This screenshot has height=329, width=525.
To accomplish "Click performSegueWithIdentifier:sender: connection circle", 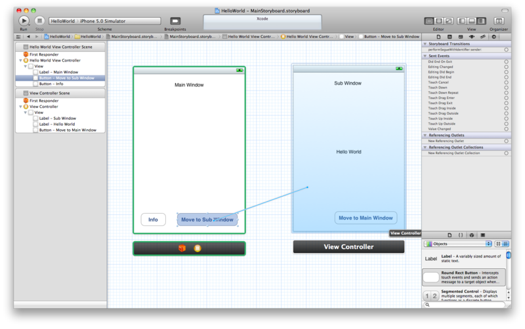I will click(506, 50).
